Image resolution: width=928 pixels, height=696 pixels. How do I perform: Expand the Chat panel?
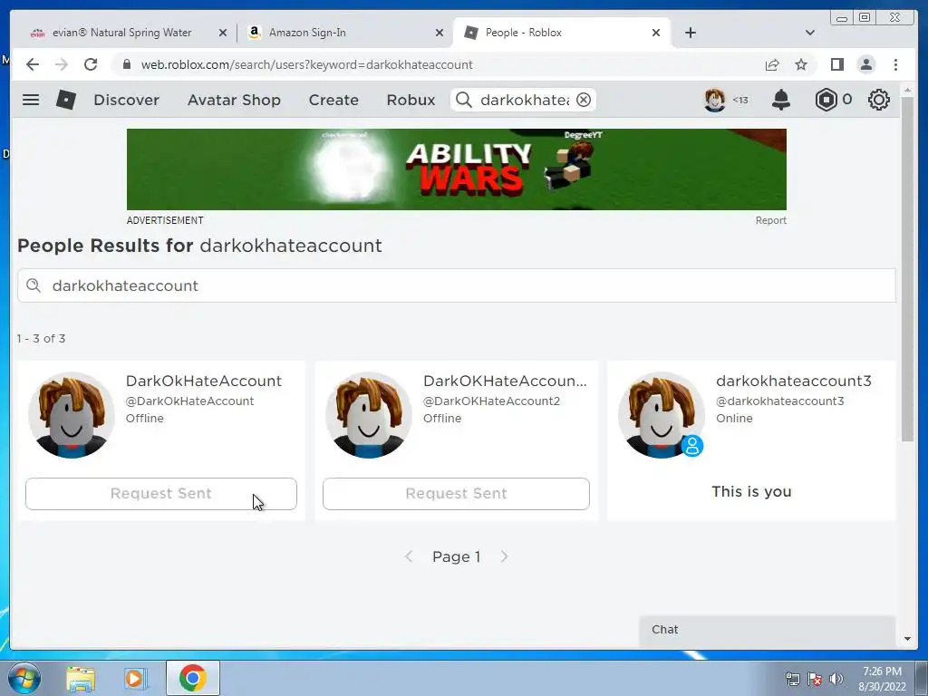click(x=767, y=630)
